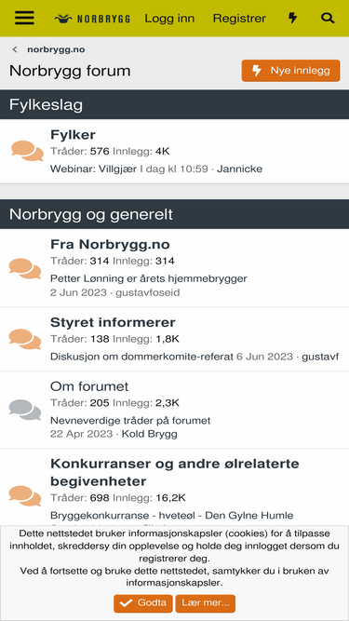Go back via the norbrygg.no breadcrumb
The height and width of the screenshot is (621, 349).
[56, 50]
